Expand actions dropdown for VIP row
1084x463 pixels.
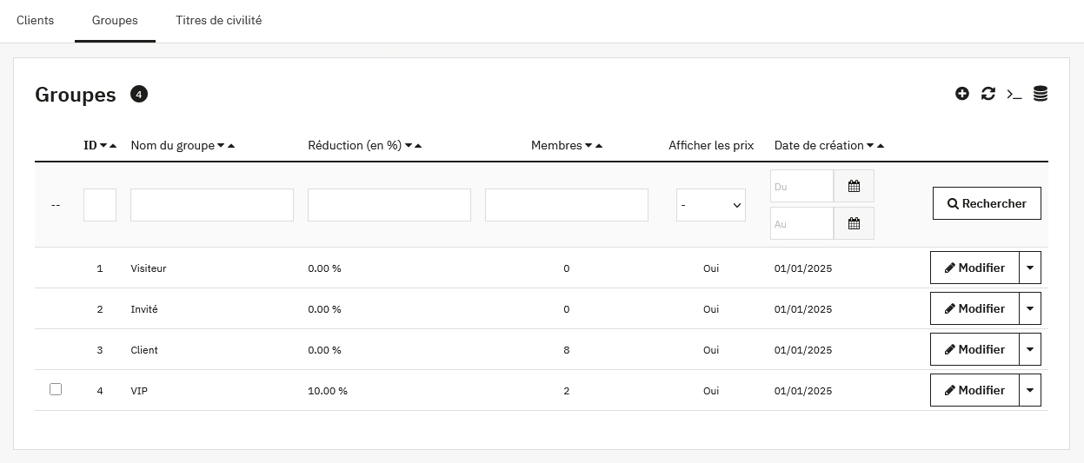tap(1030, 391)
